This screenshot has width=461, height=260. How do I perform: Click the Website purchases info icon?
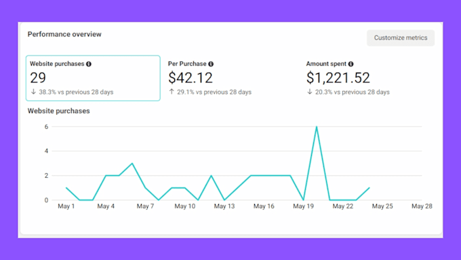click(x=89, y=64)
